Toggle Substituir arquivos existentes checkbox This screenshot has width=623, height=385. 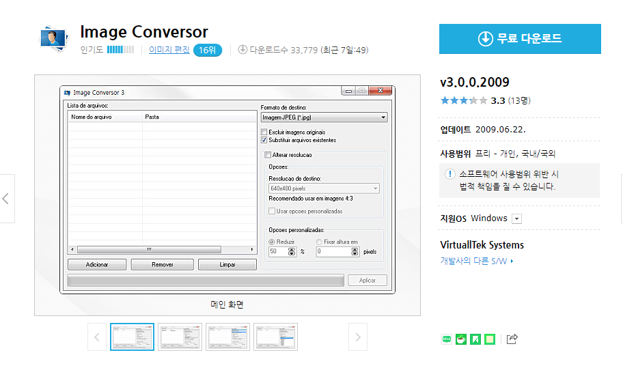(x=264, y=140)
